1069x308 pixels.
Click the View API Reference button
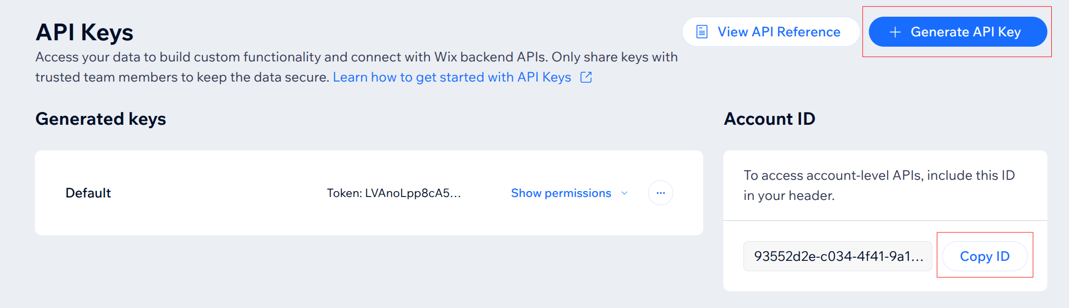click(770, 31)
